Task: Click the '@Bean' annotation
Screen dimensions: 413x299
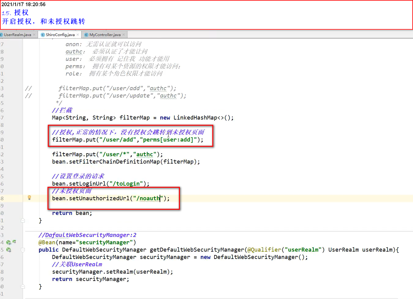Action: [x=47, y=242]
